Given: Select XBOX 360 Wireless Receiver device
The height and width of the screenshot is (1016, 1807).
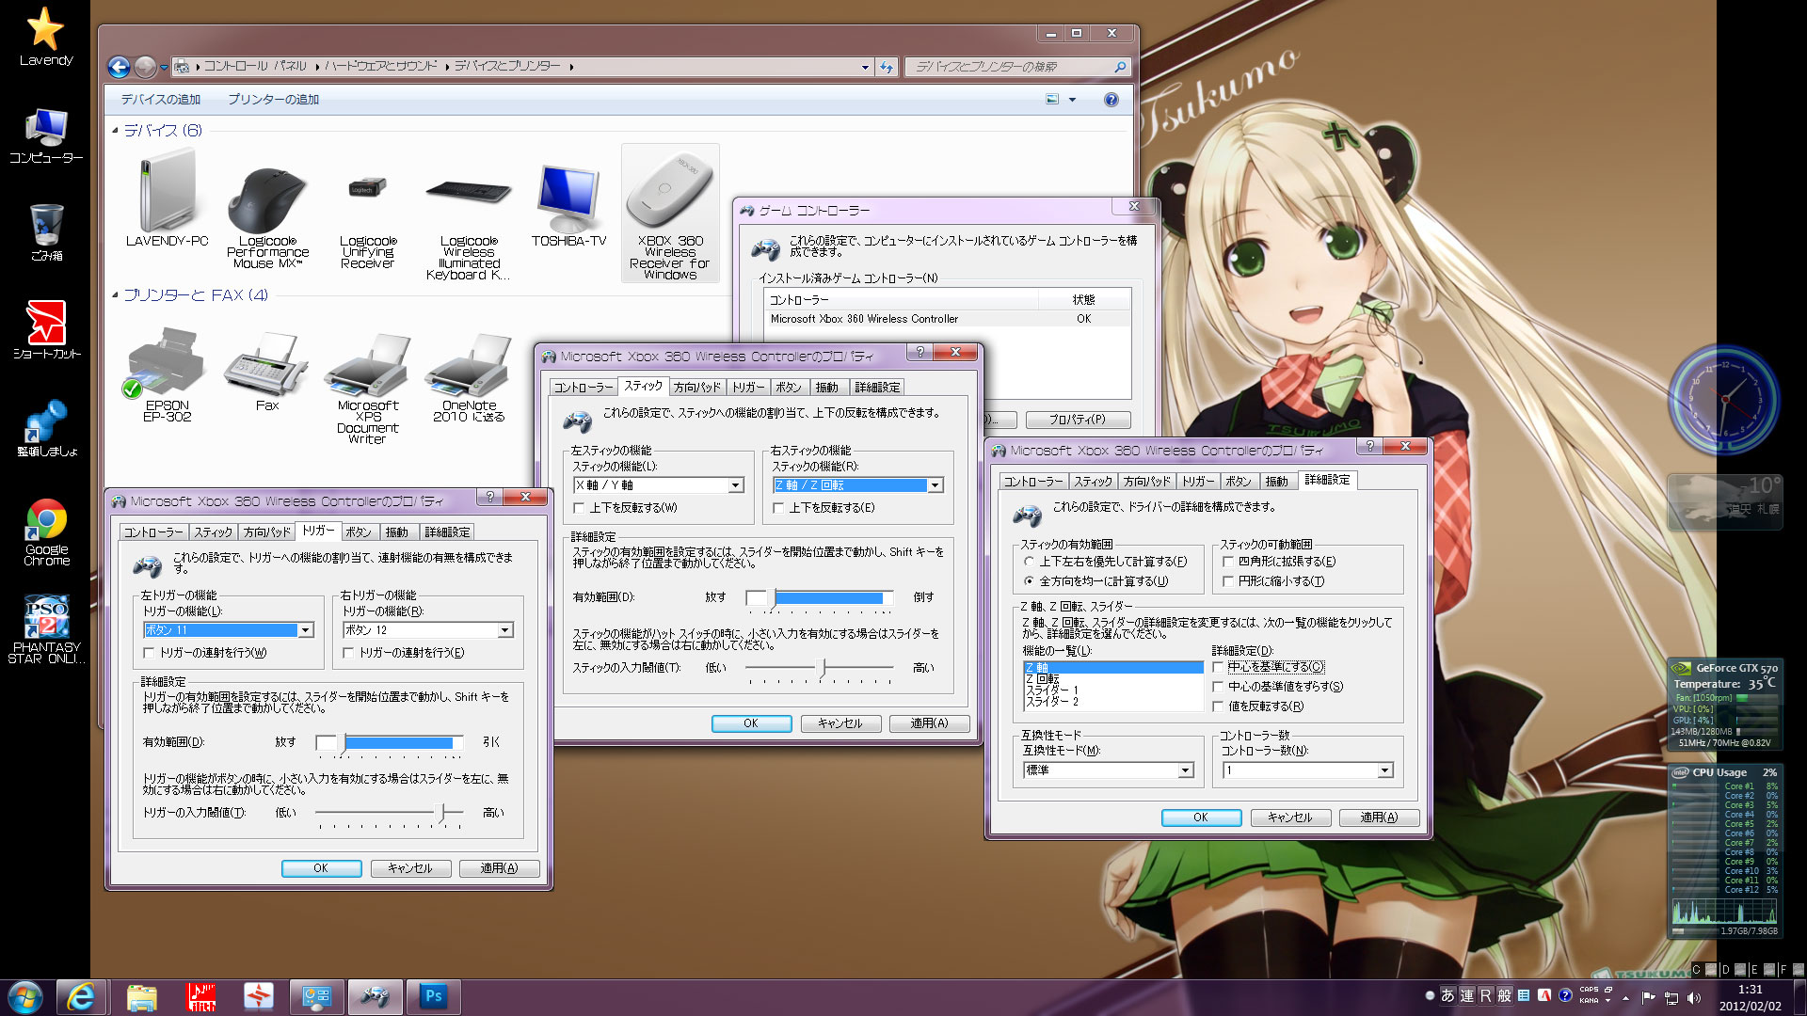Looking at the screenshot, I should pyautogui.click(x=670, y=214).
